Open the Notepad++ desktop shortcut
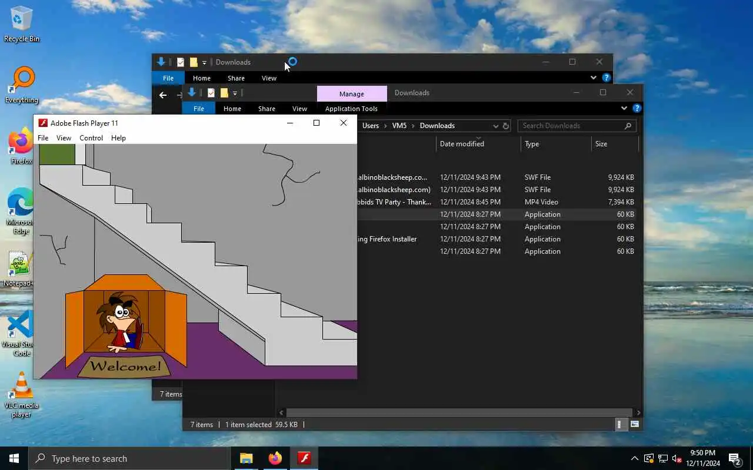 [19, 269]
